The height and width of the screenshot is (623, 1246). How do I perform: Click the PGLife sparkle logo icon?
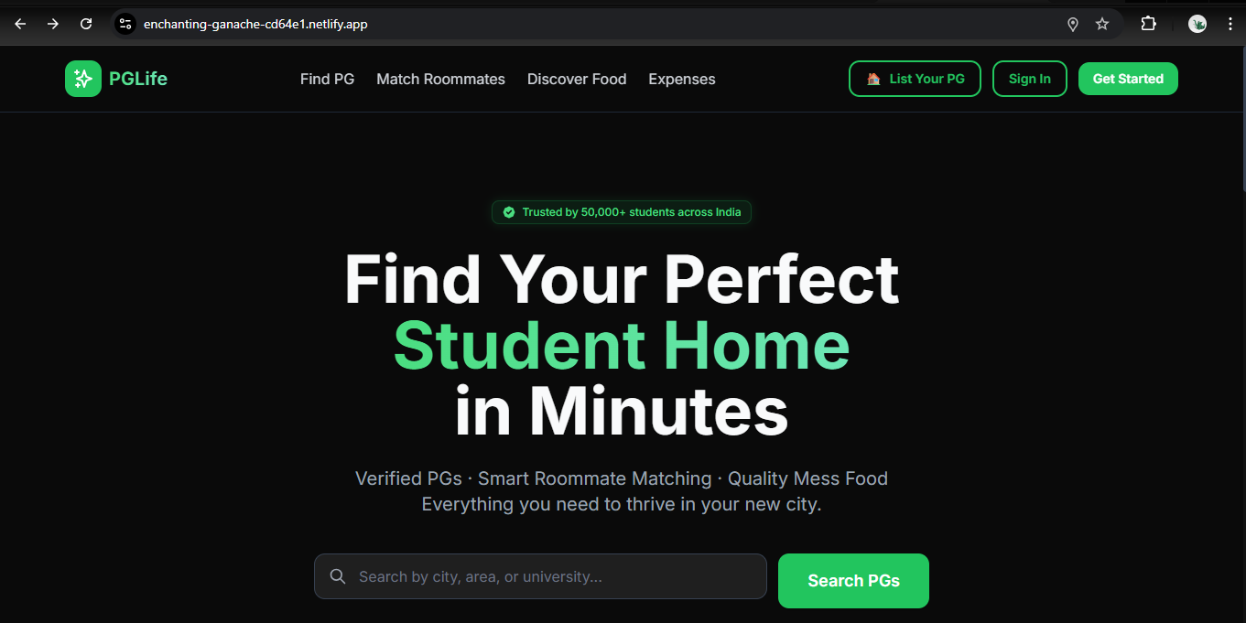(83, 79)
